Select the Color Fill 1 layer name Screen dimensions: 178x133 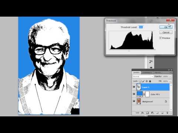[155, 94]
